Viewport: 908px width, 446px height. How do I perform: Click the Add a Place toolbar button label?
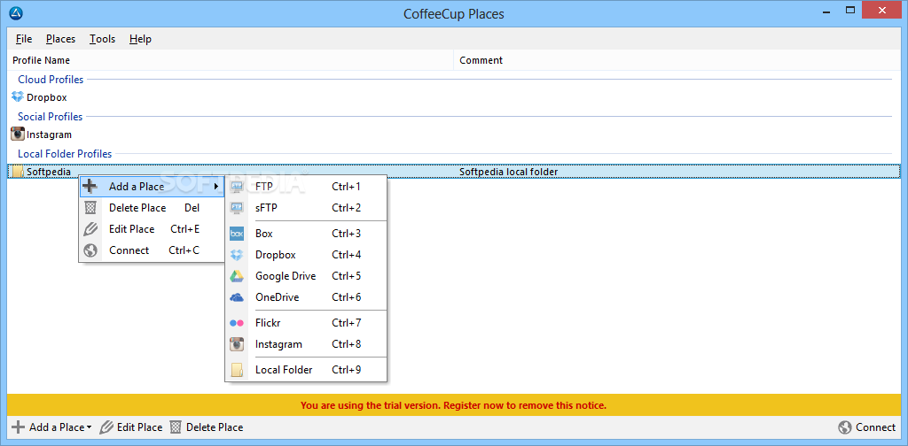tap(57, 427)
